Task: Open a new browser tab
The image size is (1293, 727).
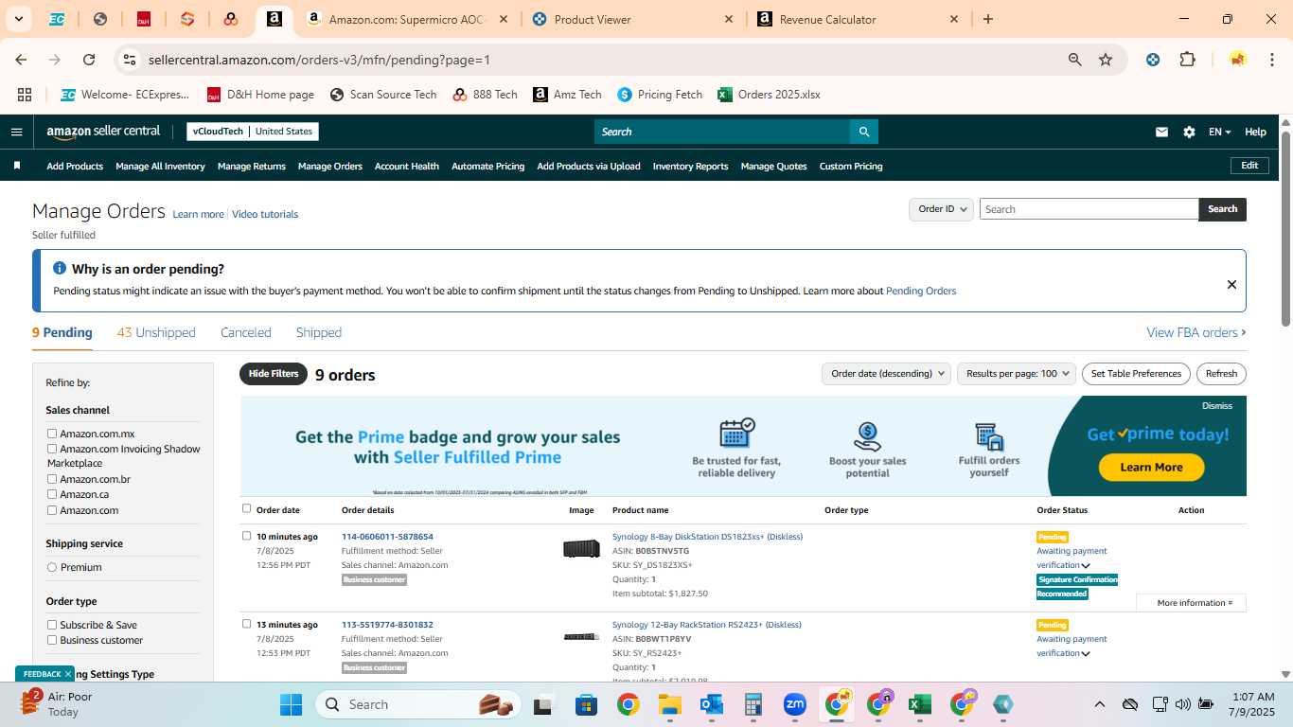Action: 988,19
